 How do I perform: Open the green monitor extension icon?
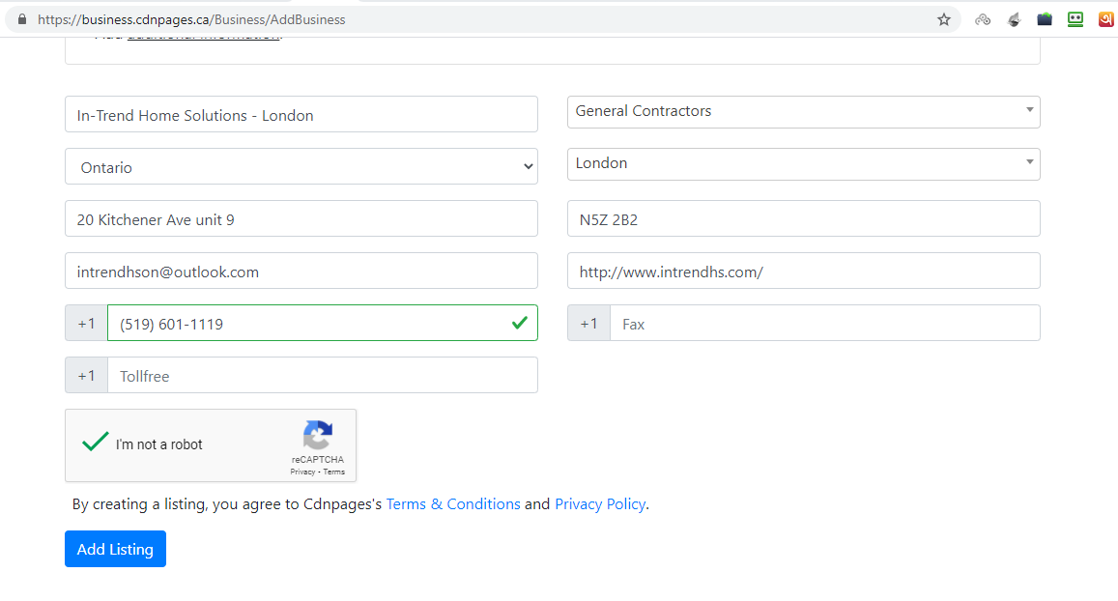tap(1075, 19)
